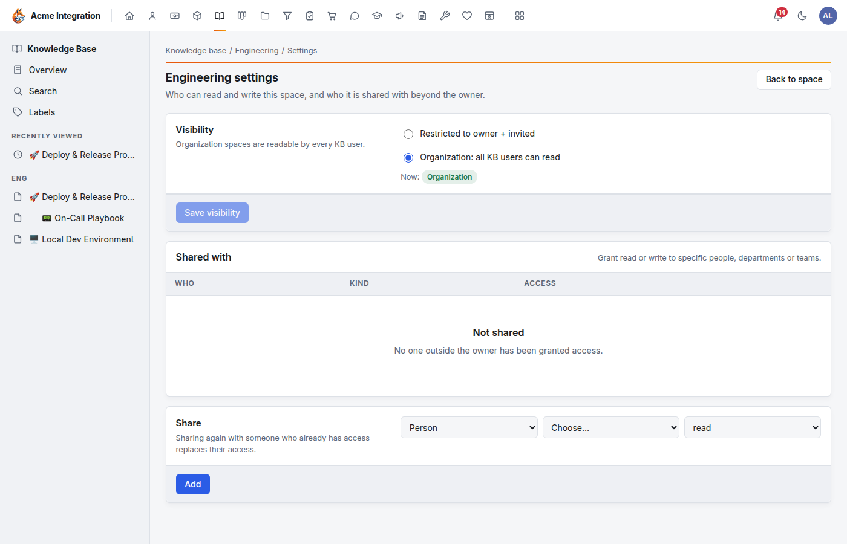This screenshot has width=847, height=544.
Task: Go to Overview in the sidebar
Action: click(75, 70)
